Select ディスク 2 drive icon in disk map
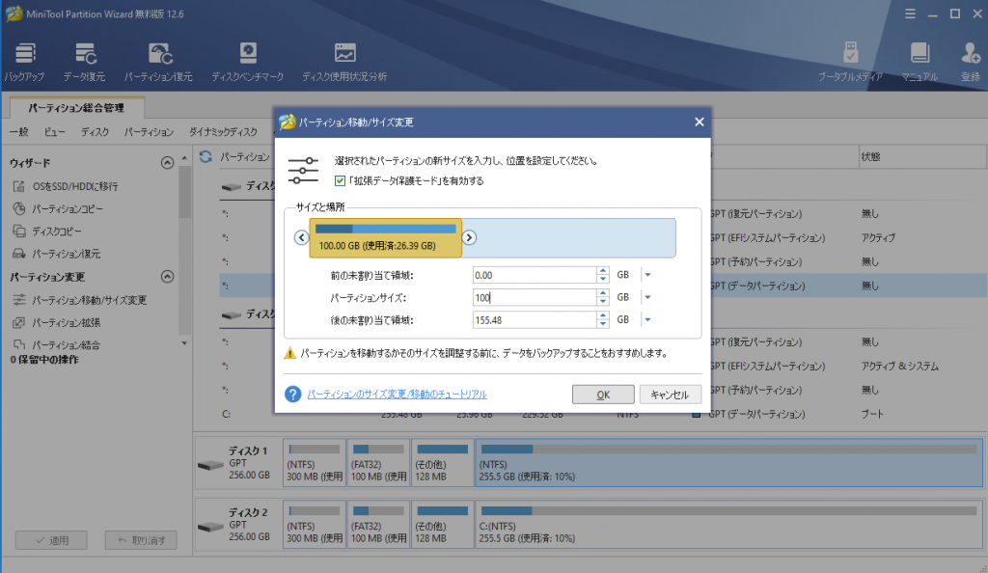This screenshot has width=988, height=573. click(x=210, y=527)
